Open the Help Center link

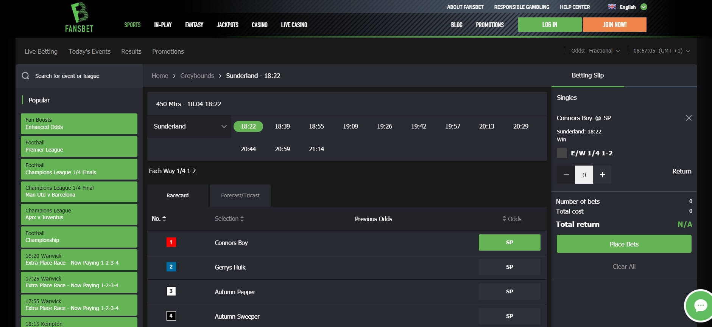[575, 7]
